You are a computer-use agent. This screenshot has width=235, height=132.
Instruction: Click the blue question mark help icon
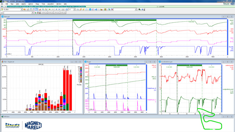[142, 9]
